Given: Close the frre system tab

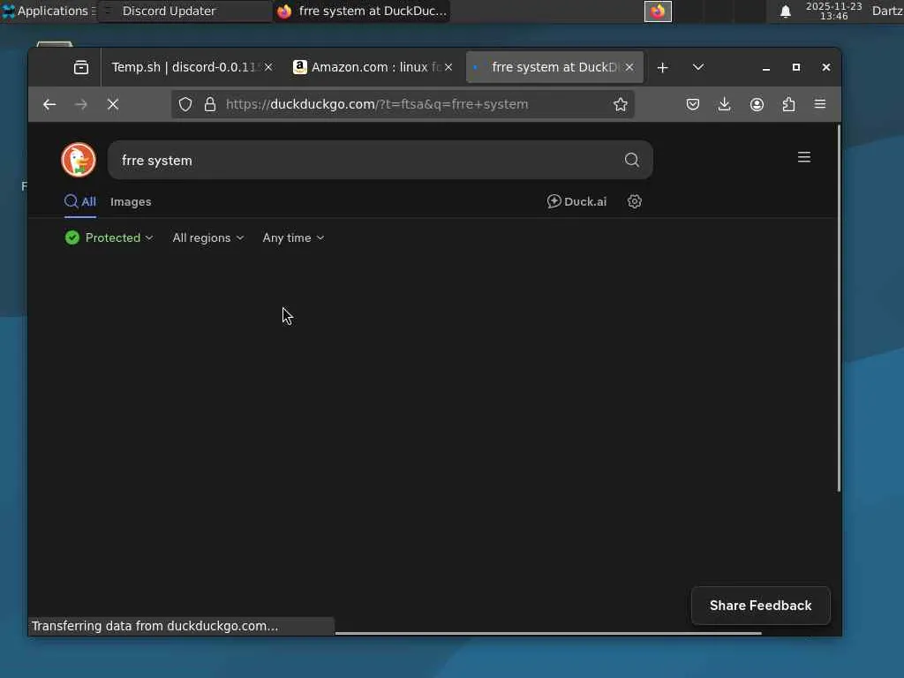Looking at the screenshot, I should [x=629, y=67].
